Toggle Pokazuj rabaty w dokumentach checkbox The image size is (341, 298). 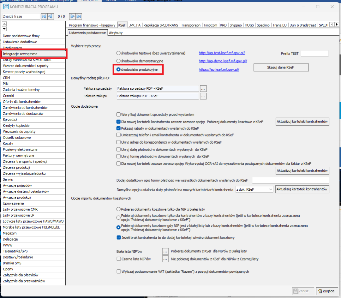pos(119,128)
